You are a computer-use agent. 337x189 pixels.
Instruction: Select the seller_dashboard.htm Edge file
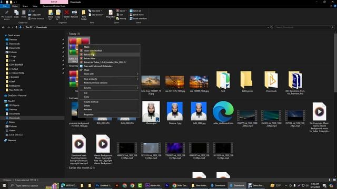223,113
